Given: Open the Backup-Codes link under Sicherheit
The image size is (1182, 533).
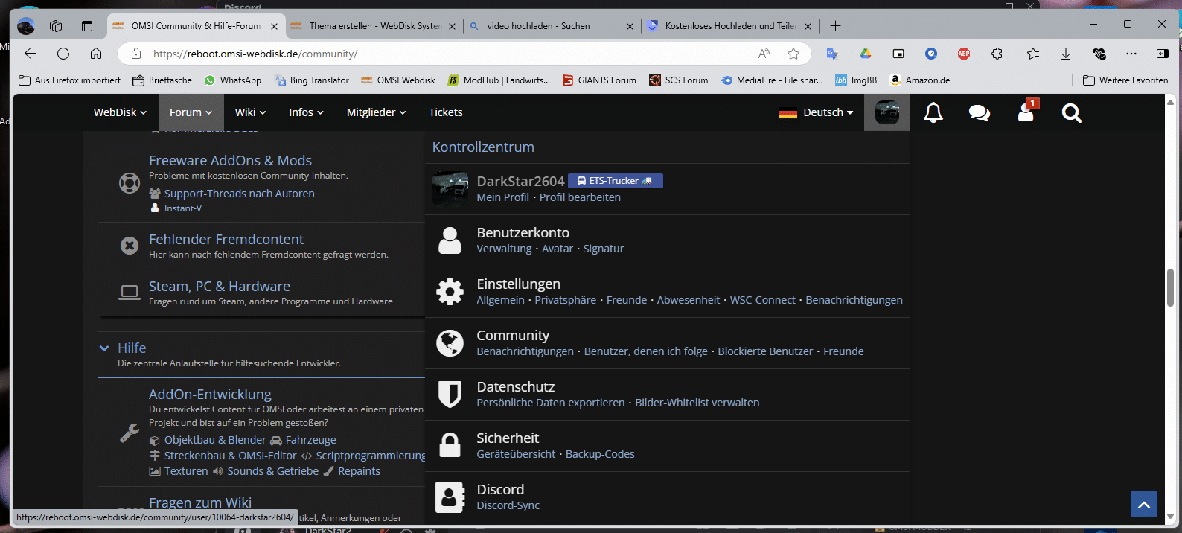Looking at the screenshot, I should [x=600, y=454].
